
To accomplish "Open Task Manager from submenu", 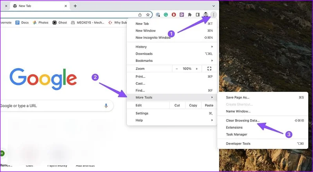I will (x=263, y=134).
